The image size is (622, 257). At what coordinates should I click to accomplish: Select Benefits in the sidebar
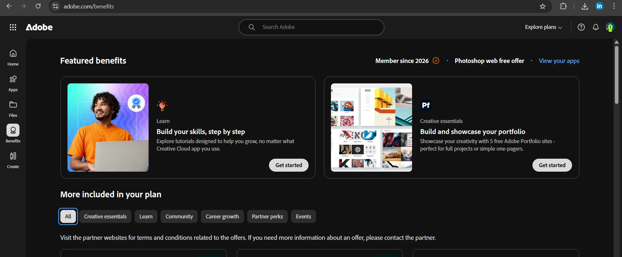[13, 134]
